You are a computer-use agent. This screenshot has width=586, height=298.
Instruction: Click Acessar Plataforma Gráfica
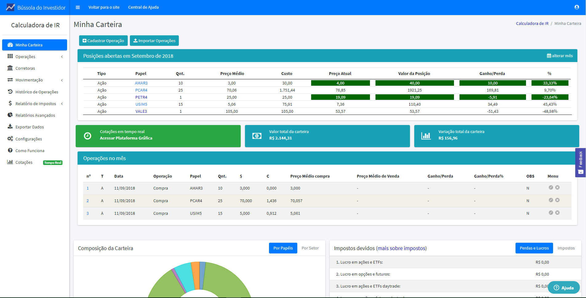126,138
